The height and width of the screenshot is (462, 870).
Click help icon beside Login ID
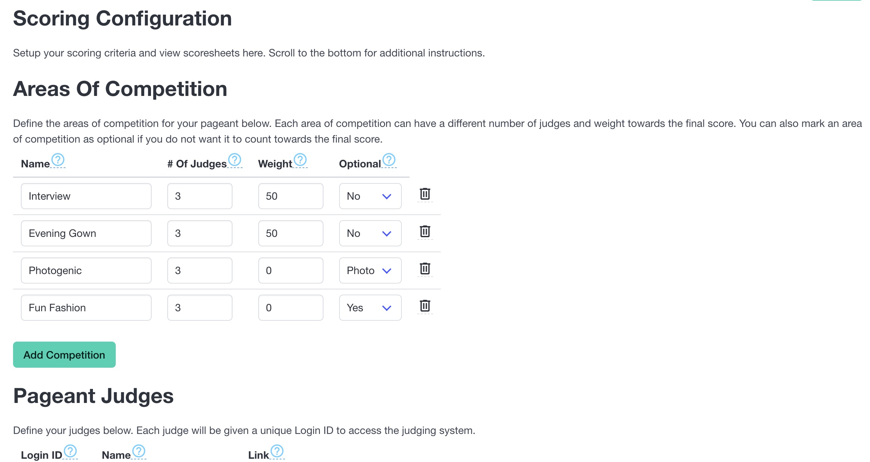pos(70,451)
